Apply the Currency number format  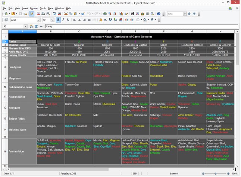click(101, 20)
